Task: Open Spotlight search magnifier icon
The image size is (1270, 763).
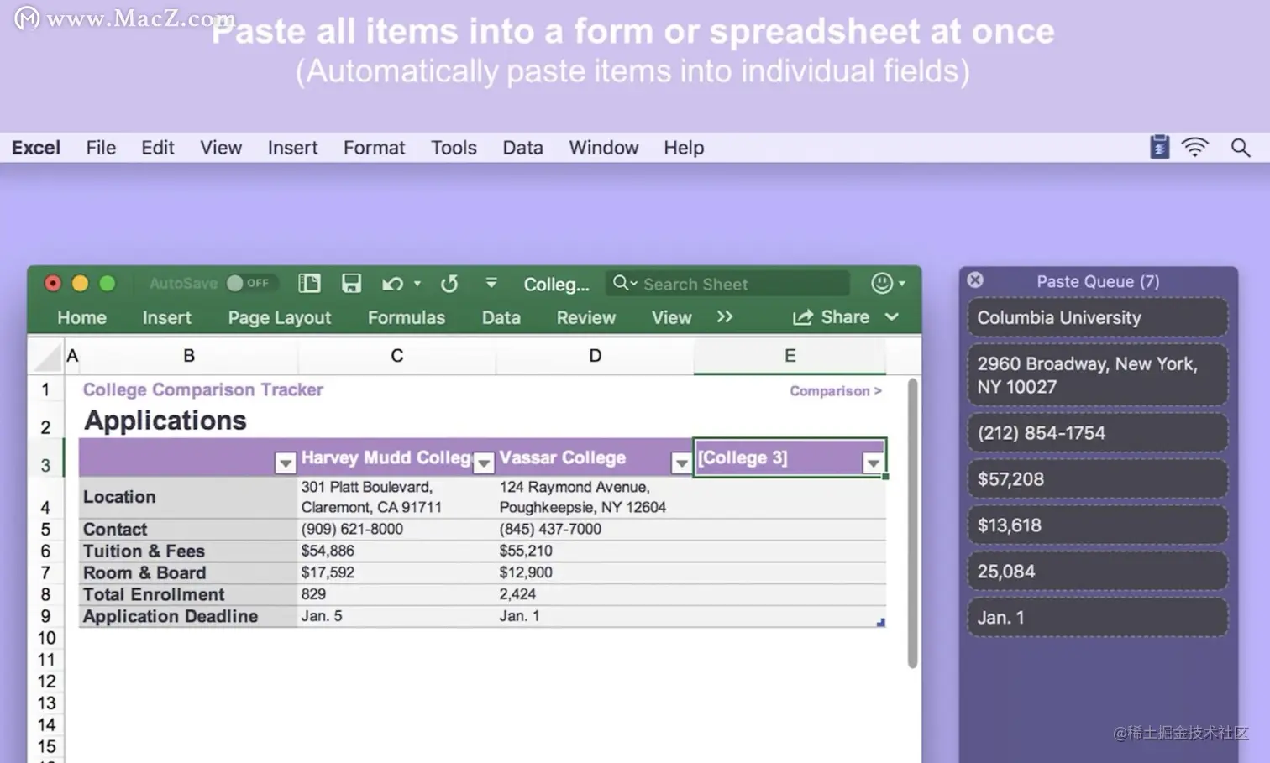Action: (1241, 148)
